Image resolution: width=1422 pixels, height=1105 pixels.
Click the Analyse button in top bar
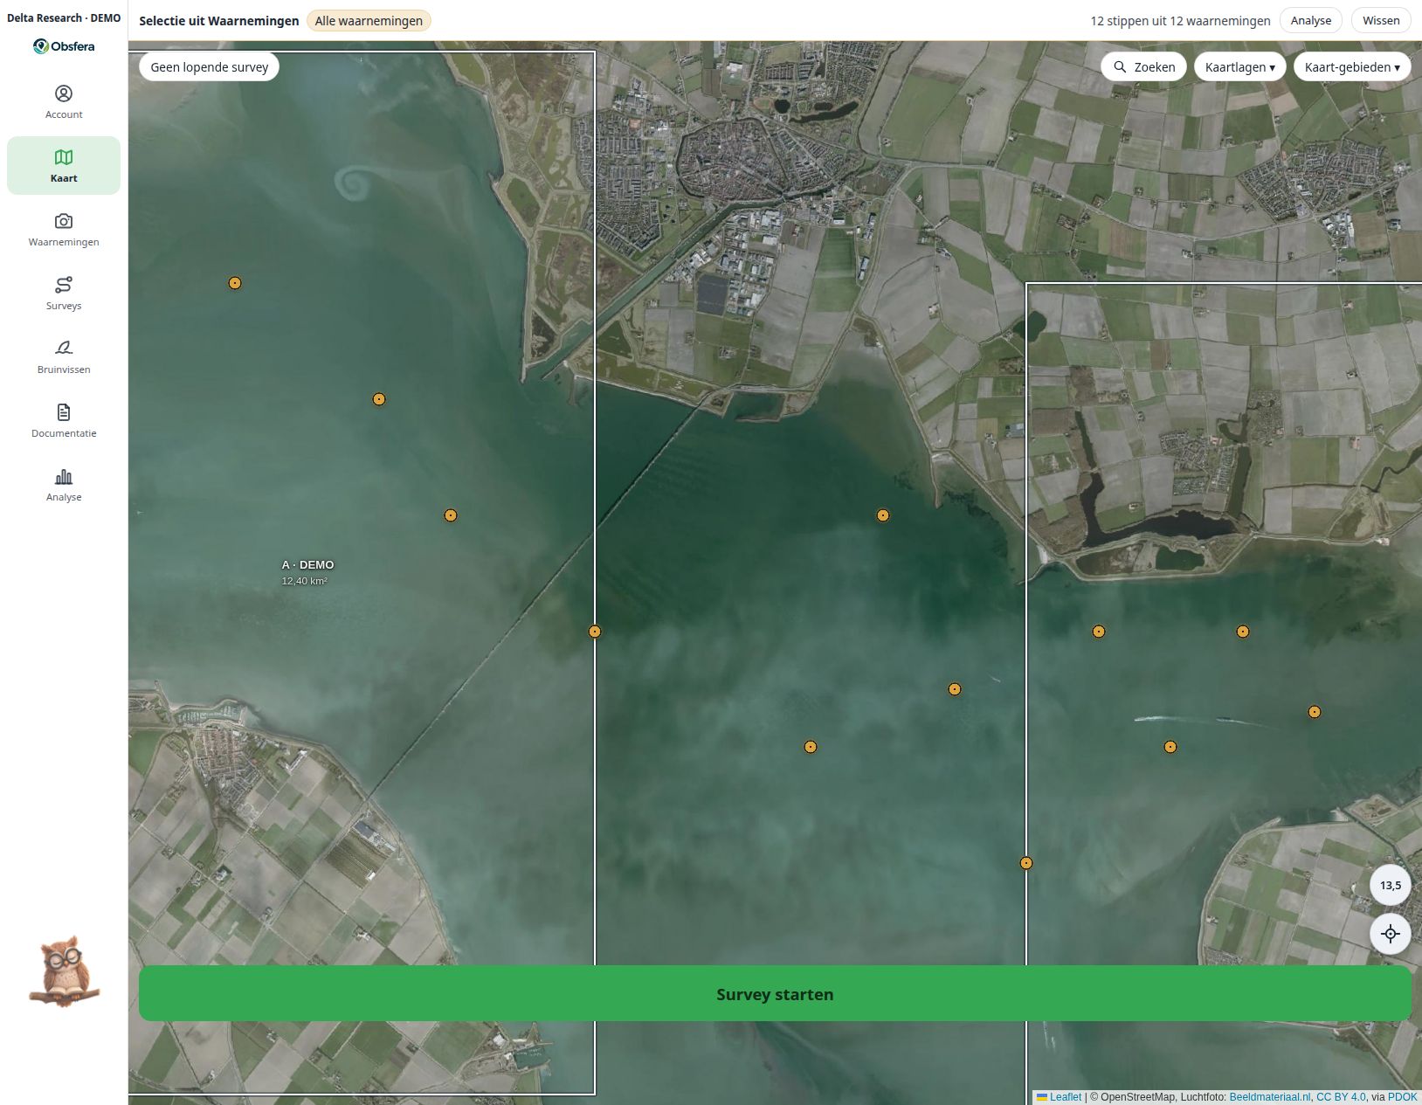pos(1311,21)
